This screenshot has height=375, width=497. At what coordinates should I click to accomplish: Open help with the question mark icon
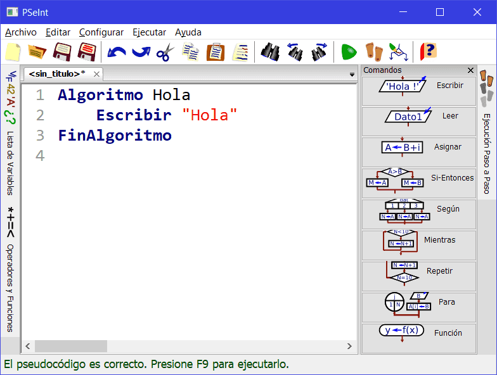coord(429,52)
